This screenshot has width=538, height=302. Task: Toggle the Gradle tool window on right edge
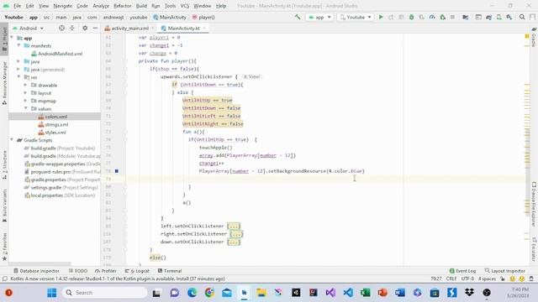coord(534,38)
